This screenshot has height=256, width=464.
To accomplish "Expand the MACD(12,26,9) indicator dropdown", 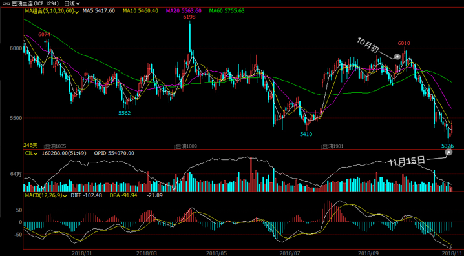I will click(x=47, y=195).
